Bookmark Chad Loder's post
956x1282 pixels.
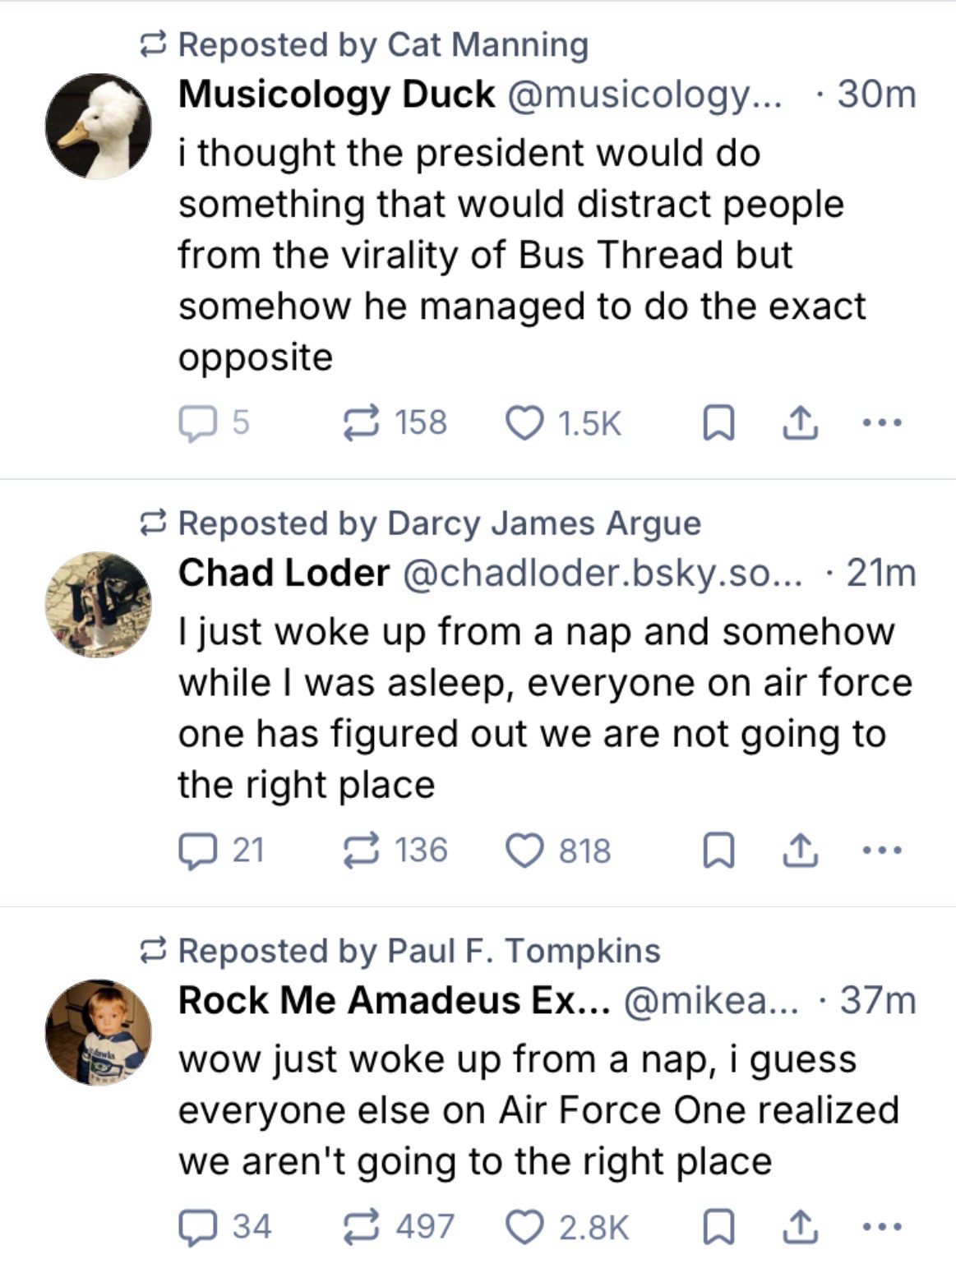click(x=718, y=851)
